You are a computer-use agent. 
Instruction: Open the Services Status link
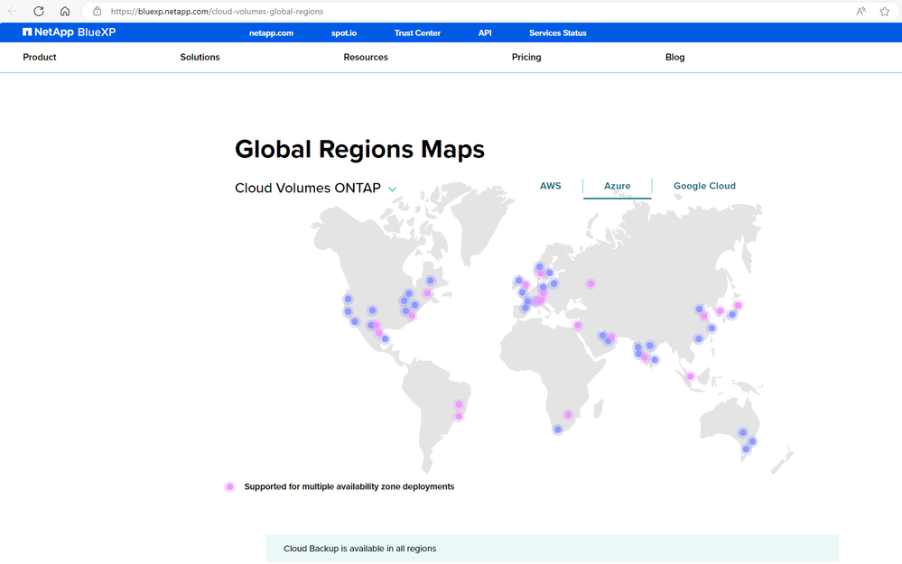coord(557,33)
